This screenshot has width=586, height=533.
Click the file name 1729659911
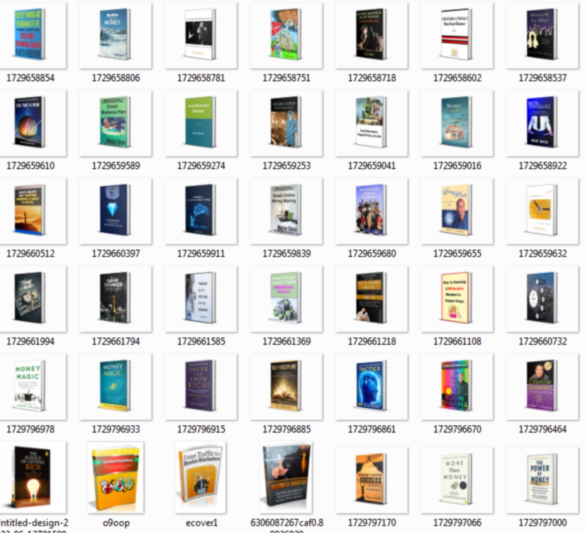[201, 254]
